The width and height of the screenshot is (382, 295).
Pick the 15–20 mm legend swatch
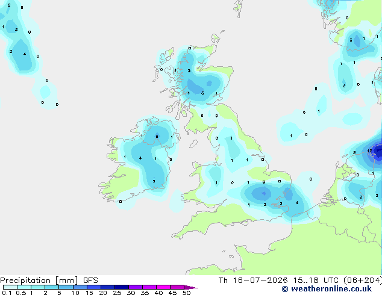[94, 287]
